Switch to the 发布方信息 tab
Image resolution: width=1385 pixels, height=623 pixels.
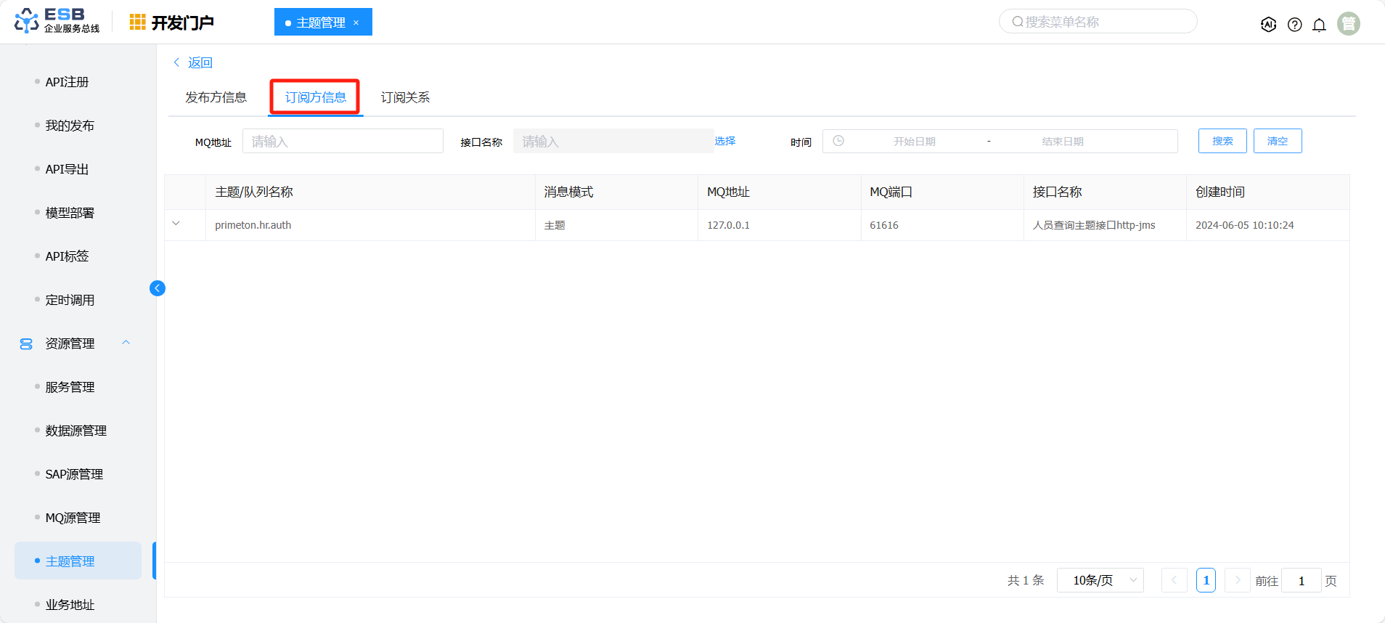tap(216, 97)
